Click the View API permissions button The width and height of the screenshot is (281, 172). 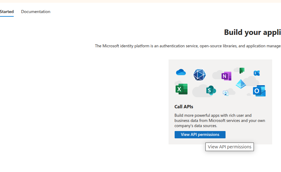click(200, 134)
